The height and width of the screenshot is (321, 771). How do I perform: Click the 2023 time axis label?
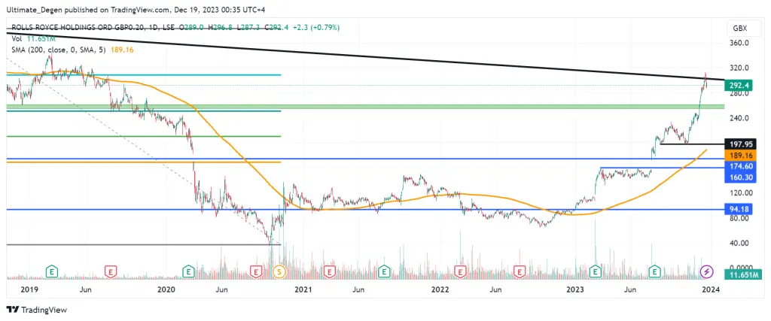tap(576, 289)
